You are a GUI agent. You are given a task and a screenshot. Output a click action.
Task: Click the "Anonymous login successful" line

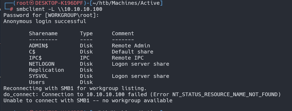(x=45, y=21)
